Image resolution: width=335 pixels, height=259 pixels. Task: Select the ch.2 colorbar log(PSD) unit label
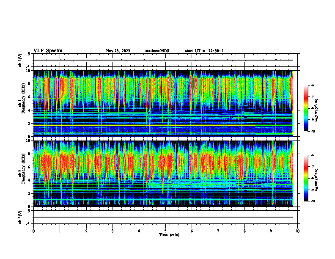317,180
